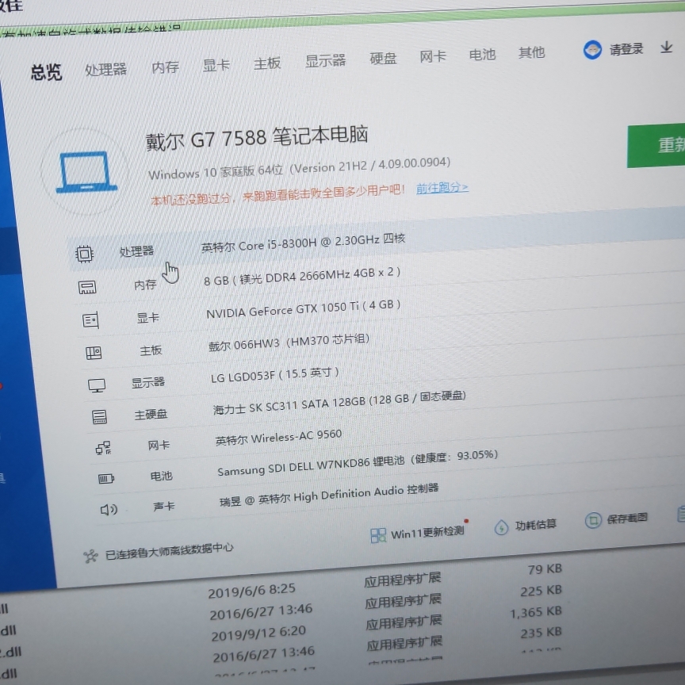Screen dimensions: 685x685
Task: Click the sound card speaker icon
Action: [x=109, y=509]
